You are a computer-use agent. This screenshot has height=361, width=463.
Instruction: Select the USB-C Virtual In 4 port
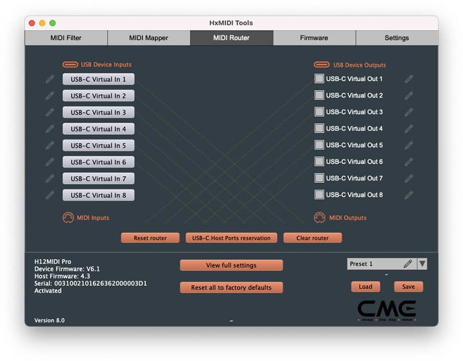pos(98,129)
